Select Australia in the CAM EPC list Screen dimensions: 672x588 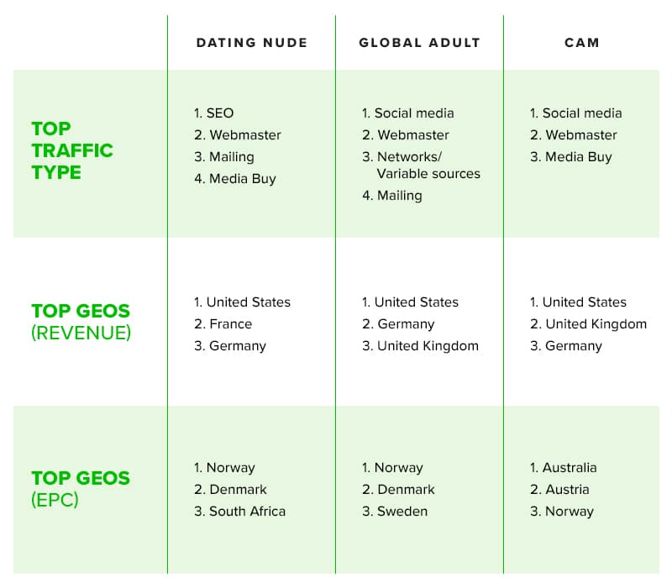point(570,468)
